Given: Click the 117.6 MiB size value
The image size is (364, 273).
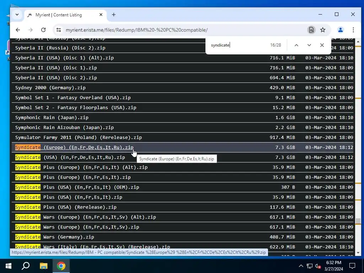Looking at the screenshot, I should (x=282, y=207).
